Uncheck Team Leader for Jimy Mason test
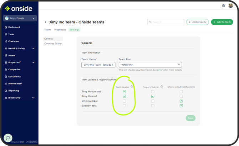This screenshot has height=146, width=239. coord(124,92)
